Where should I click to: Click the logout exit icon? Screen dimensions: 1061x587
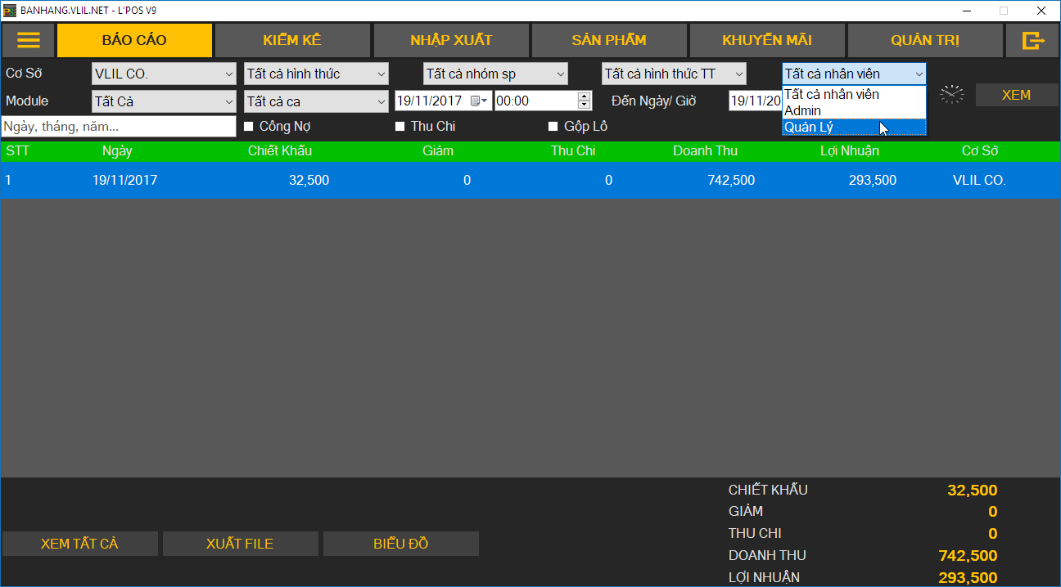1033,40
